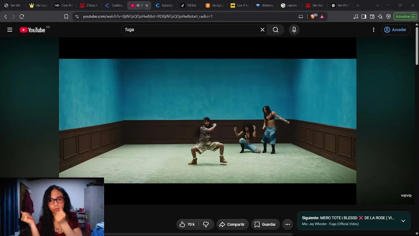Switch to the TikTok tab
419x236 pixels.
(190, 5)
